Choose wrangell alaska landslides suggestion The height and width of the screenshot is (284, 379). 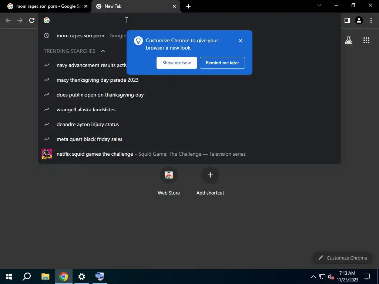click(189, 109)
